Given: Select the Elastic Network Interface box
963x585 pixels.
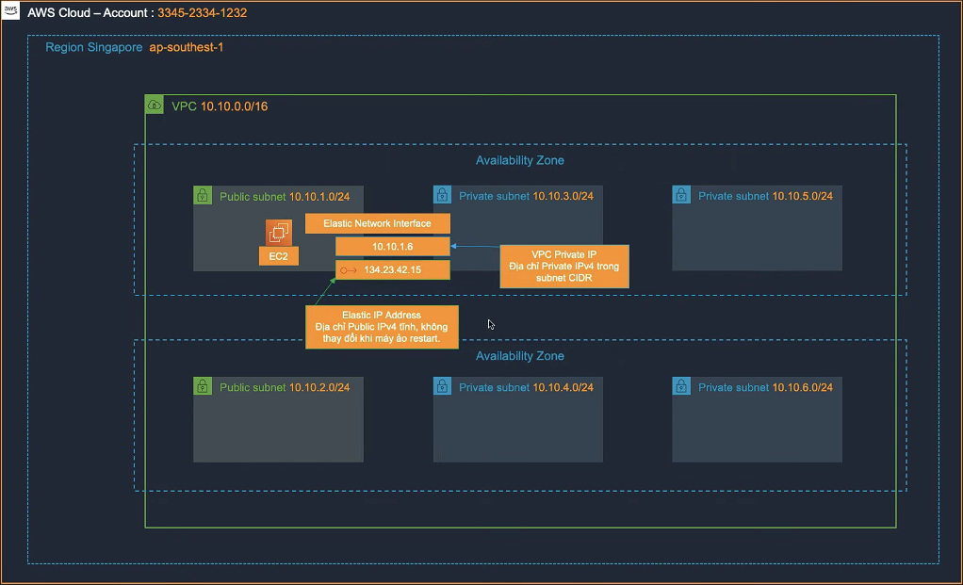Looking at the screenshot, I should (378, 223).
